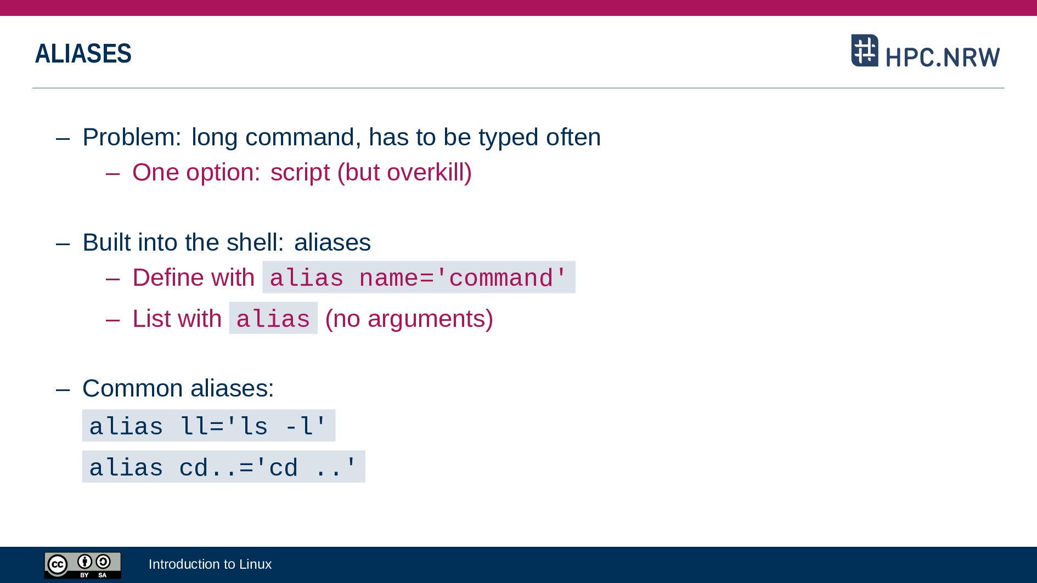Click the "Define with" label text
The width and height of the screenshot is (1037, 583).
click(193, 278)
